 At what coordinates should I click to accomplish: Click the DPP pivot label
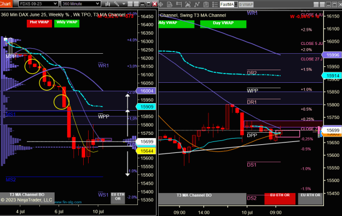pyautogui.click(x=252, y=135)
